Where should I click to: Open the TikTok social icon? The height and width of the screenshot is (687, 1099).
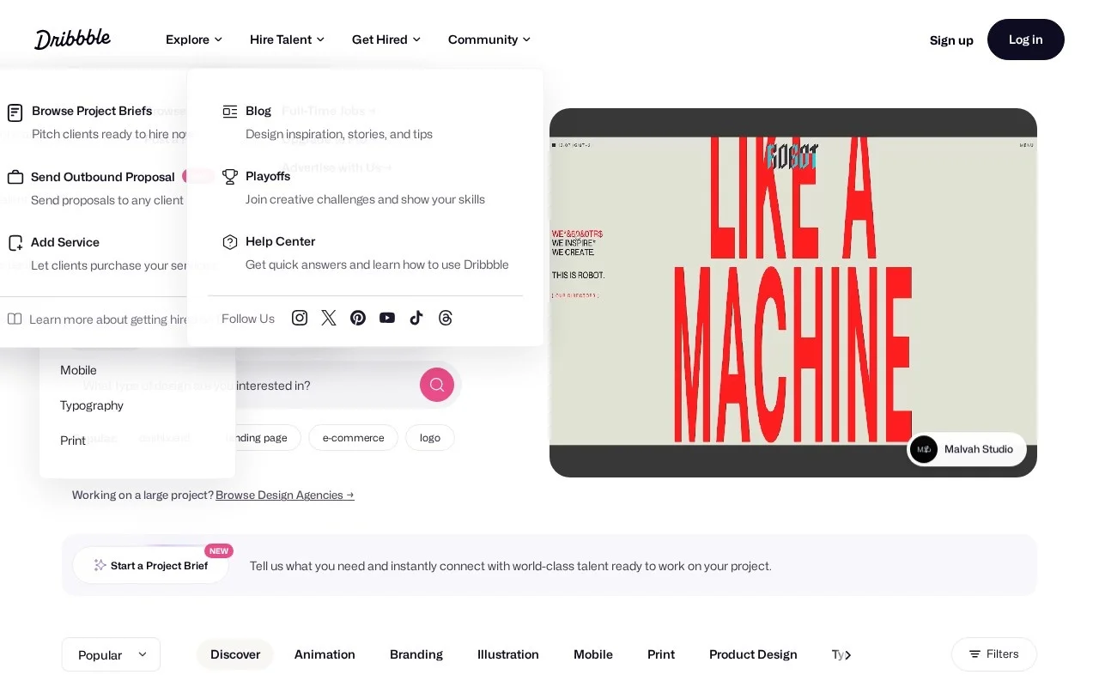pyautogui.click(x=416, y=318)
